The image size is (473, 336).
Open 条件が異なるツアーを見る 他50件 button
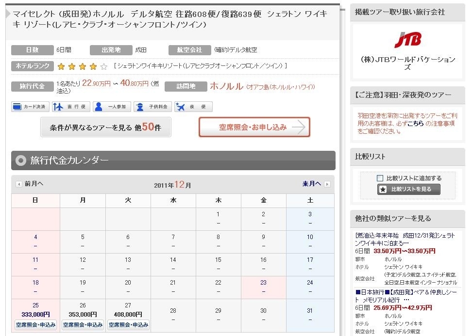(x=105, y=127)
